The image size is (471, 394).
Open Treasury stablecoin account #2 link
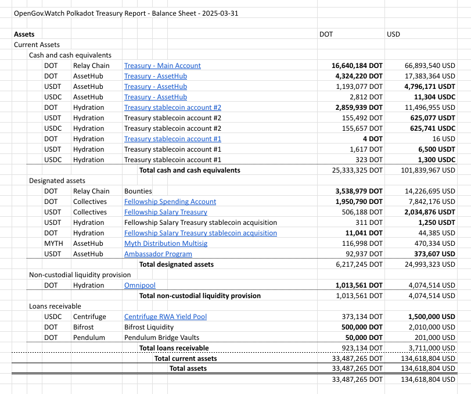click(x=172, y=108)
